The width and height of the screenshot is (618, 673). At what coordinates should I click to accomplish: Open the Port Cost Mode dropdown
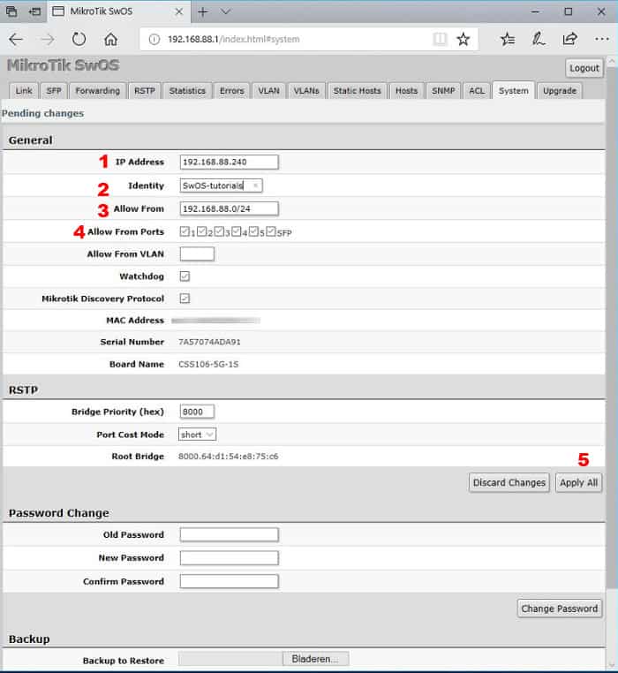point(197,435)
